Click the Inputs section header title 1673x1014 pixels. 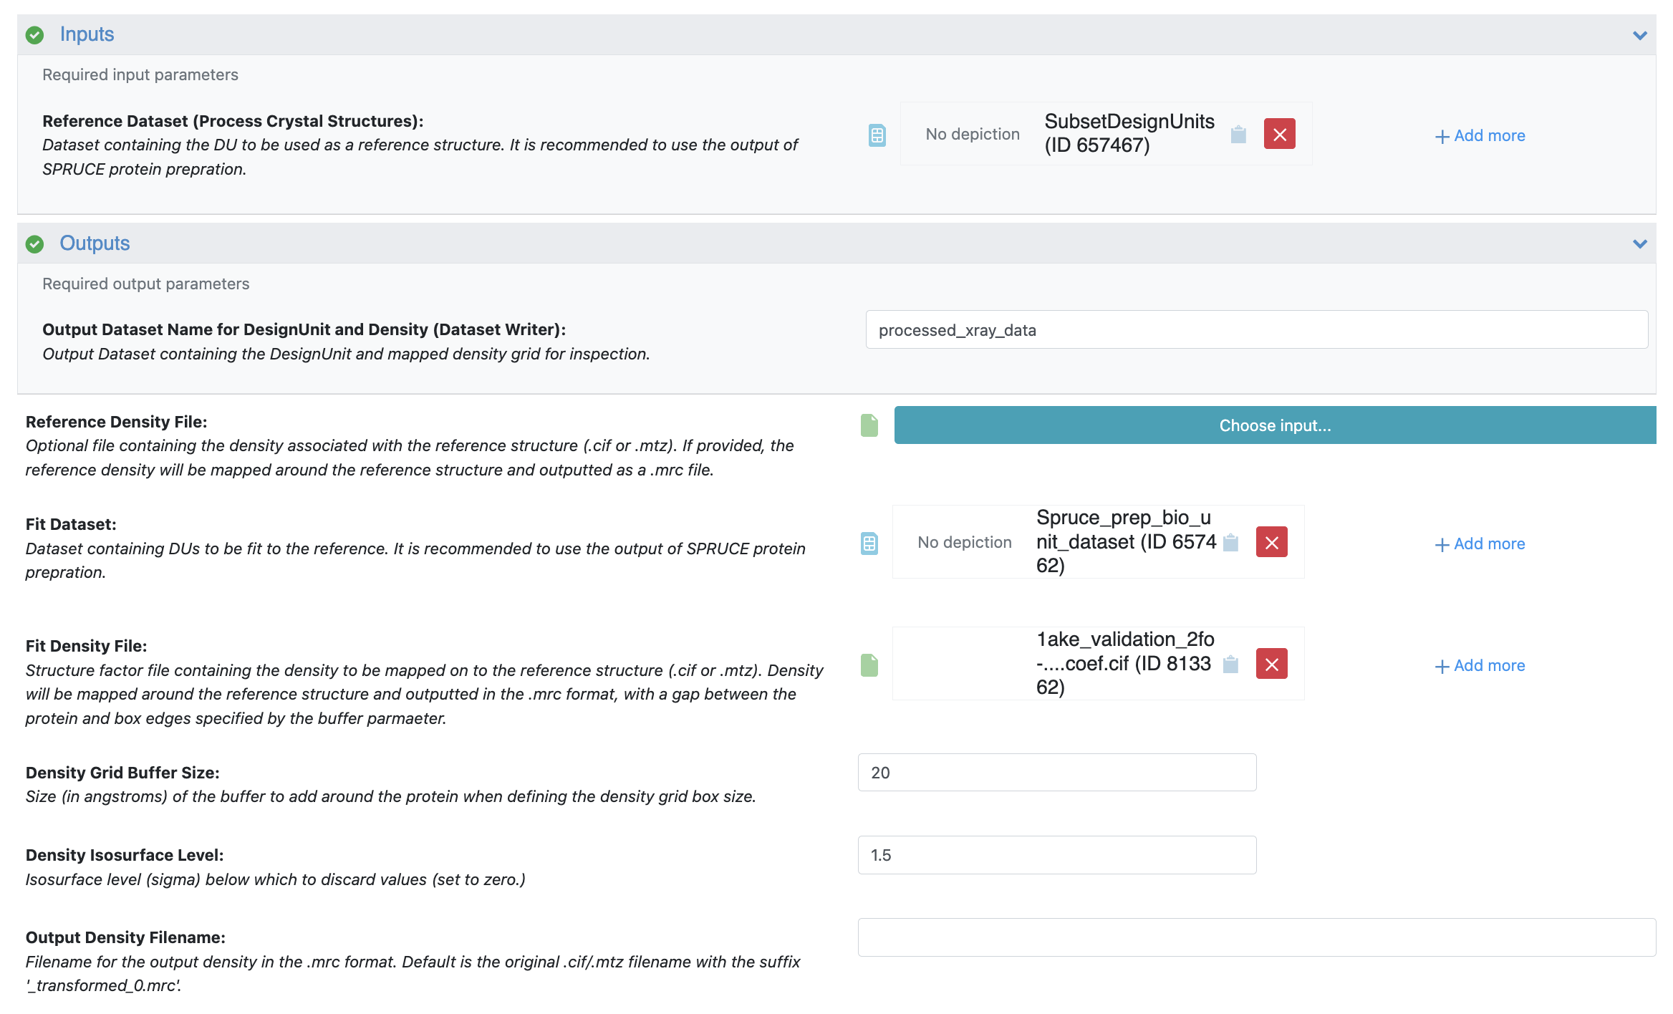[87, 34]
